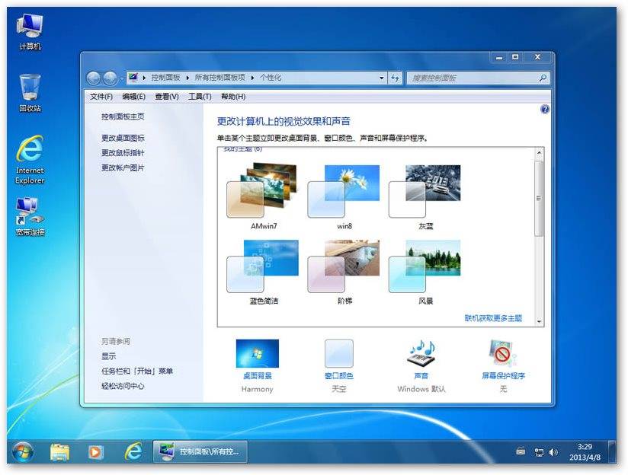Screen dimensions: 628x475
Task: Click the 个性化 breadcrumb segment
Action: pyautogui.click(x=271, y=78)
